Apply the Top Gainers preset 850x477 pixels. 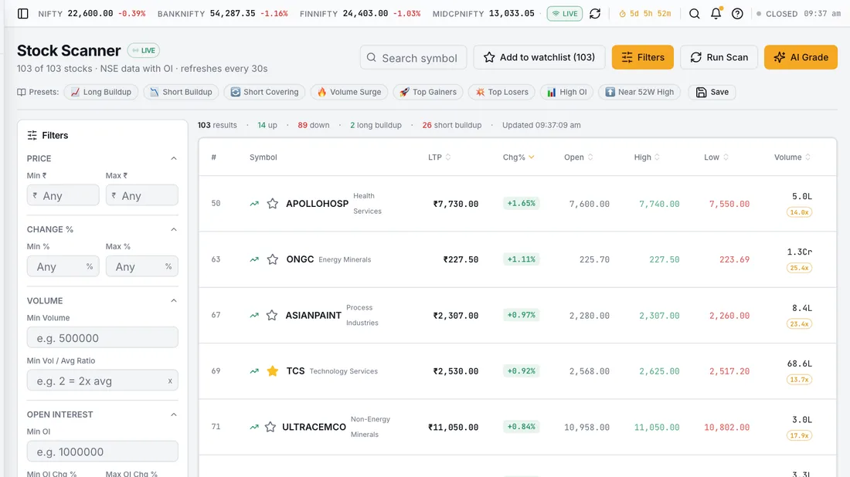click(428, 92)
